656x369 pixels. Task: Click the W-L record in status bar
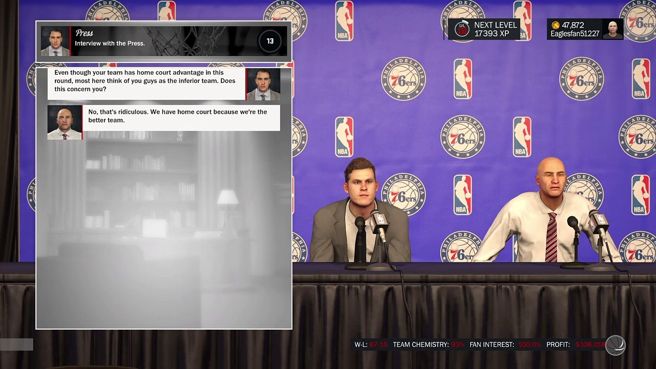371,345
